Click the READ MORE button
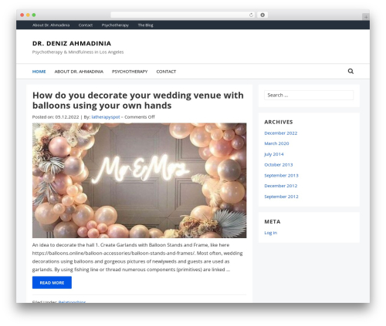 click(x=52, y=283)
